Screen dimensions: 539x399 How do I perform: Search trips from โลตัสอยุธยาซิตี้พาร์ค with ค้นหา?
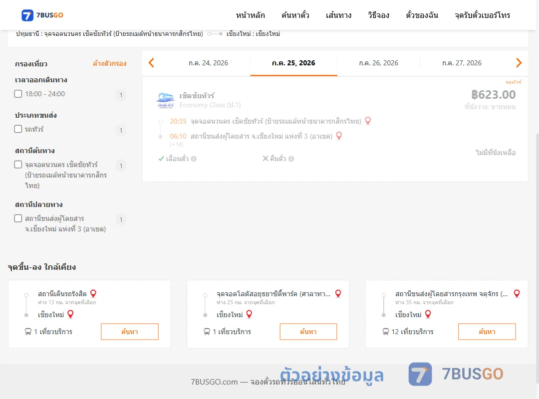coord(308,332)
